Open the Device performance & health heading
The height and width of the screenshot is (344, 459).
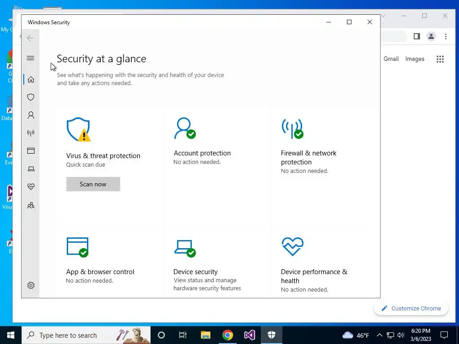314,276
